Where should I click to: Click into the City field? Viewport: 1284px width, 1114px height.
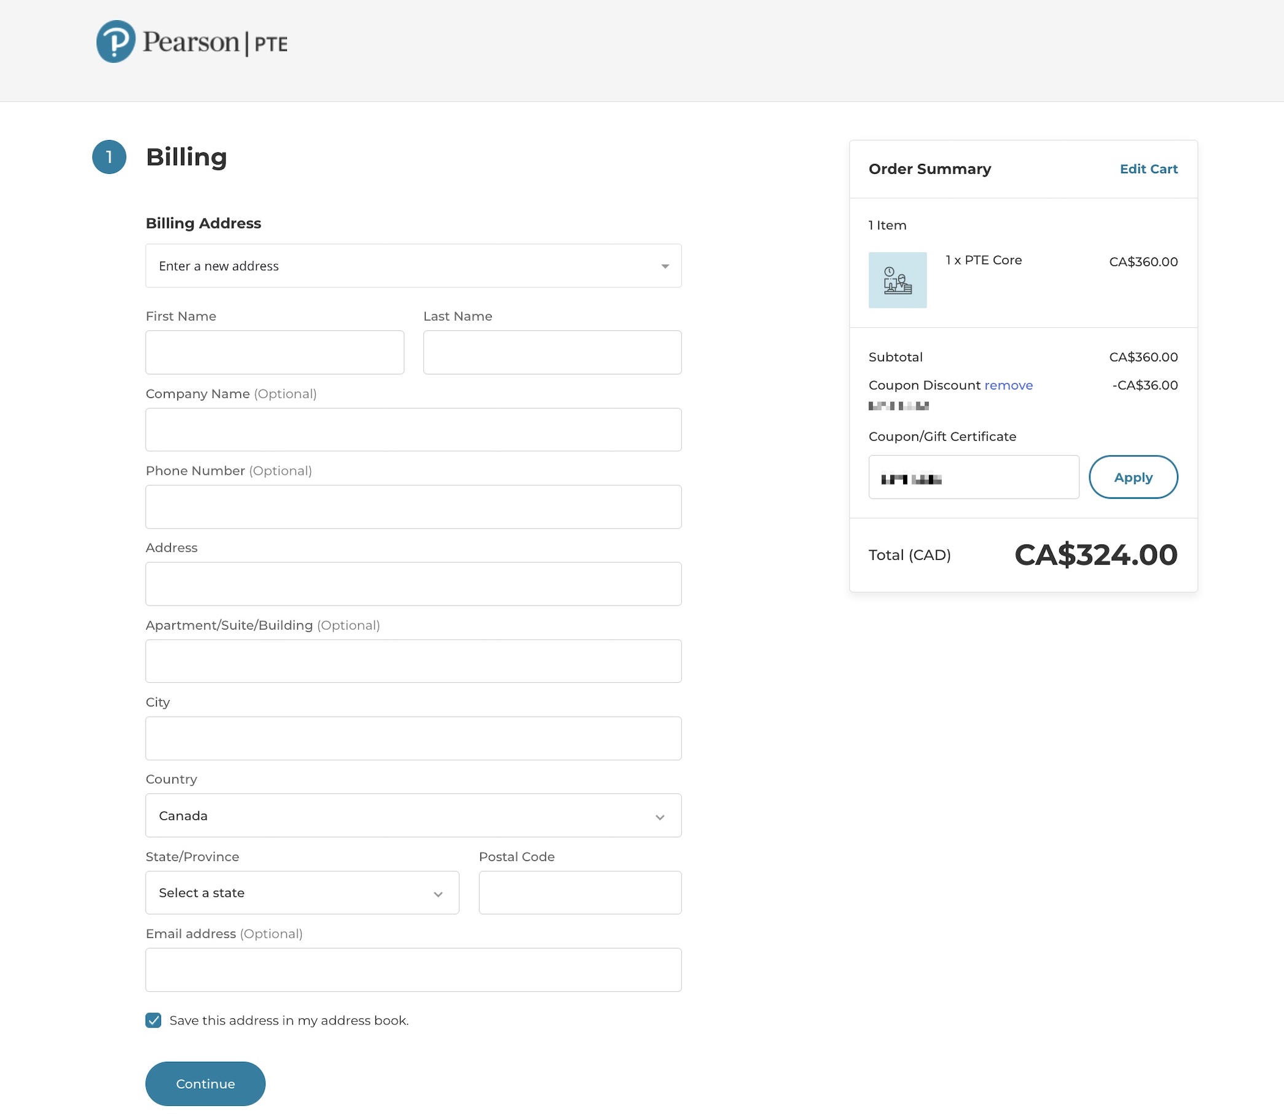(413, 739)
